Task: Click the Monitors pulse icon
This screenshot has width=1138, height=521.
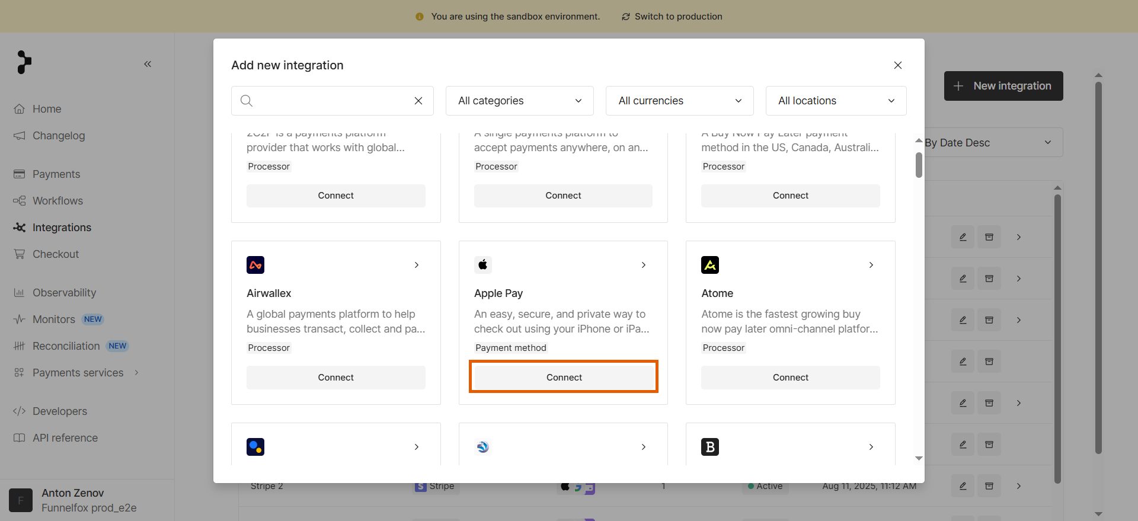Action: tap(20, 319)
